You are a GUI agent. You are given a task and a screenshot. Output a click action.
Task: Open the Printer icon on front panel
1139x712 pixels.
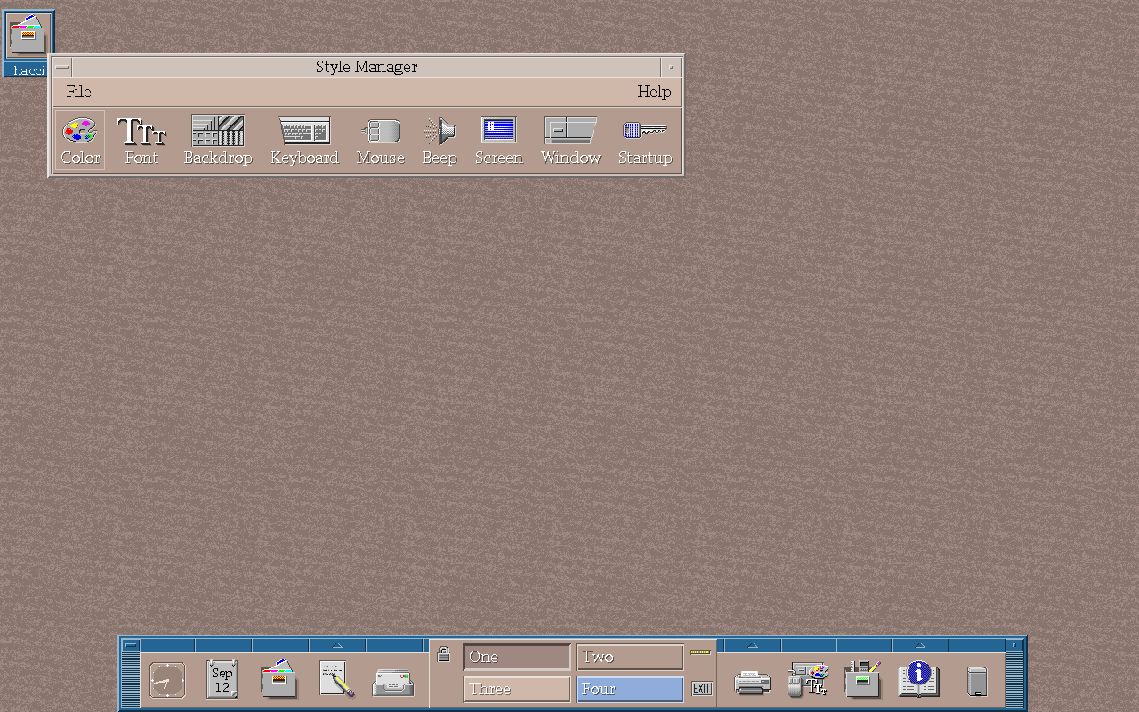pyautogui.click(x=752, y=682)
